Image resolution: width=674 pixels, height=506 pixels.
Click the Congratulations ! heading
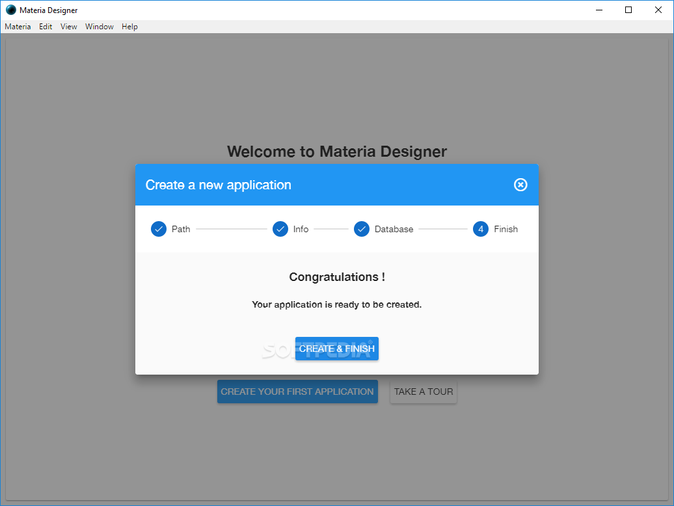pos(337,277)
